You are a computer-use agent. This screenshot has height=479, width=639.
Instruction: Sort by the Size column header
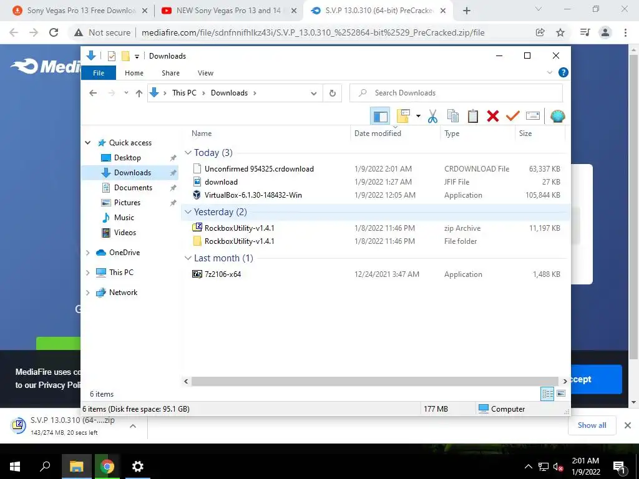click(525, 133)
